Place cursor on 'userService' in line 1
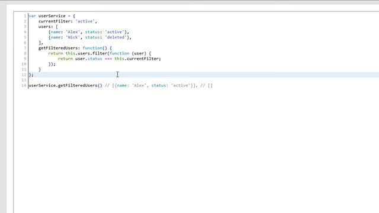The image size is (379, 213). coord(52,16)
